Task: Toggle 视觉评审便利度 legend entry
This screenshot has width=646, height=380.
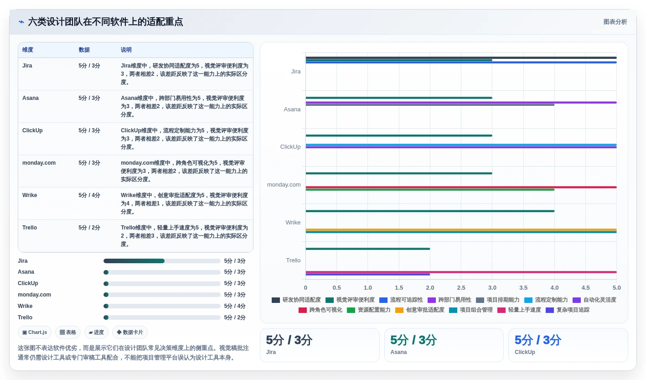Action: point(350,300)
